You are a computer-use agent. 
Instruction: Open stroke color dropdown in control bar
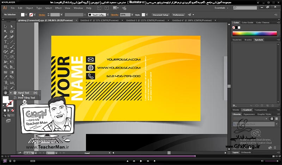coord(35,15)
